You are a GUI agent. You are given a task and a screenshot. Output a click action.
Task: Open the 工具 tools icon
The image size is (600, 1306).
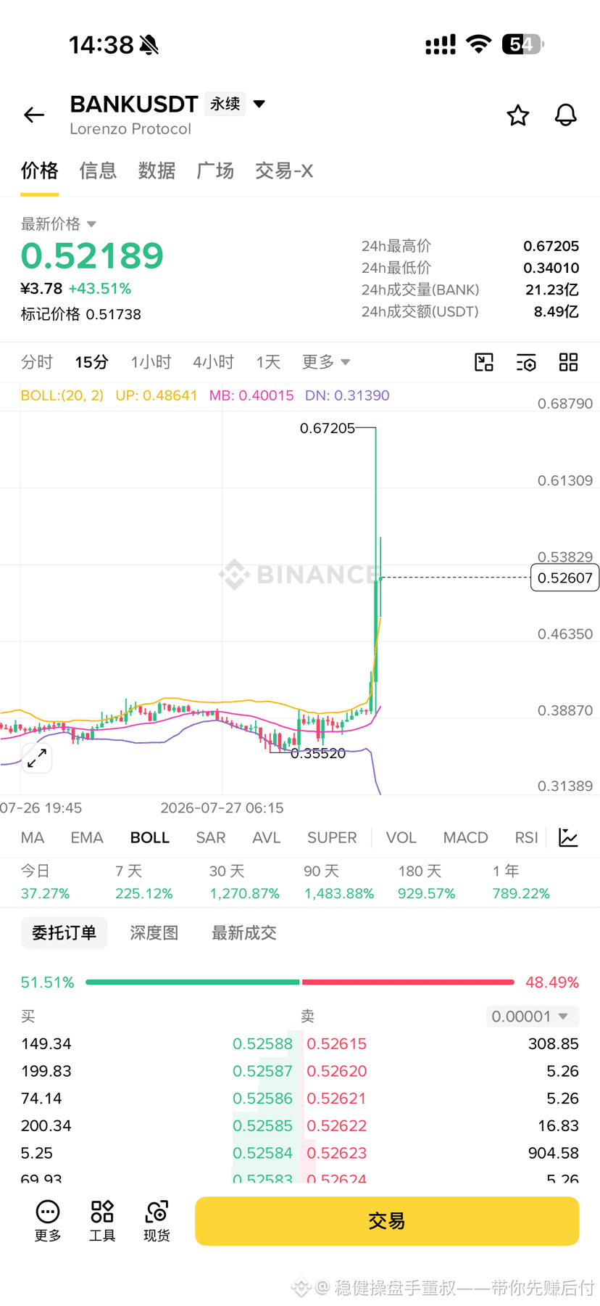102,1221
